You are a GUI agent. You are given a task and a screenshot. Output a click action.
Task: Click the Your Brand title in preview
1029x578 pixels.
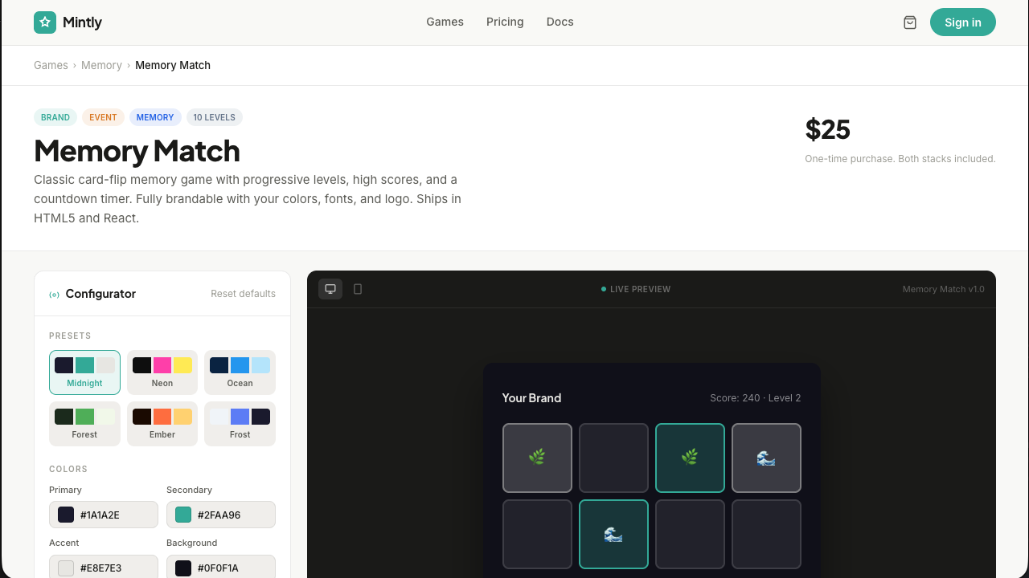coord(531,397)
